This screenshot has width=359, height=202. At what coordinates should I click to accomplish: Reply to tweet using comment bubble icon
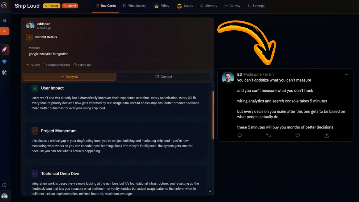[240, 136]
